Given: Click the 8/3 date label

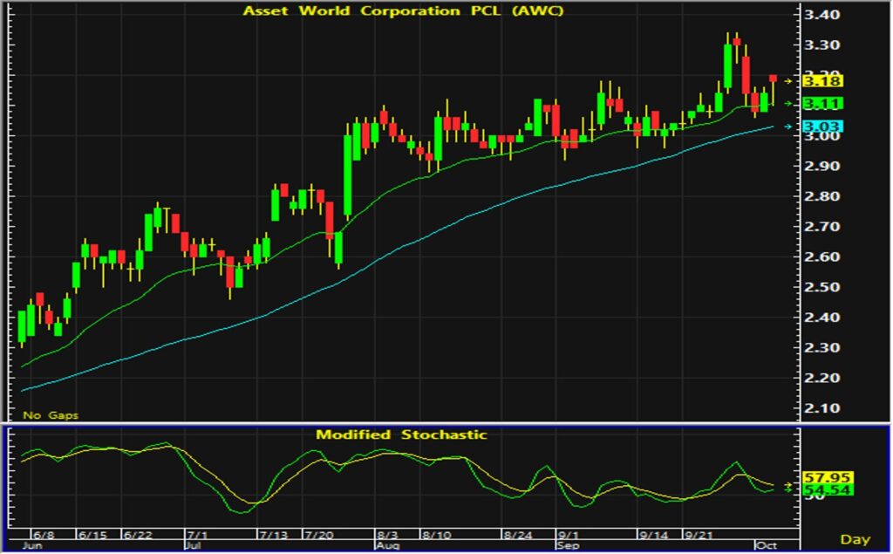Looking at the screenshot, I should point(387,535).
